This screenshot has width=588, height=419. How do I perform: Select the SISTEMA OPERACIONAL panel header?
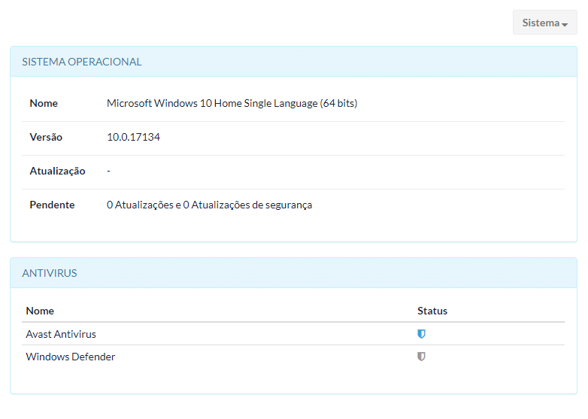(294, 62)
